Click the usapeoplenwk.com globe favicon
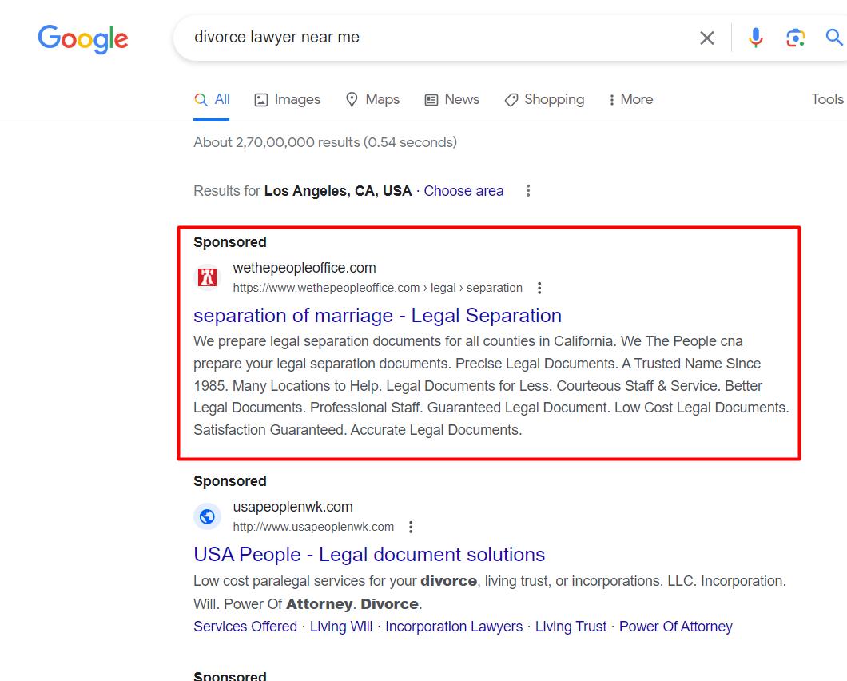 tap(208, 516)
